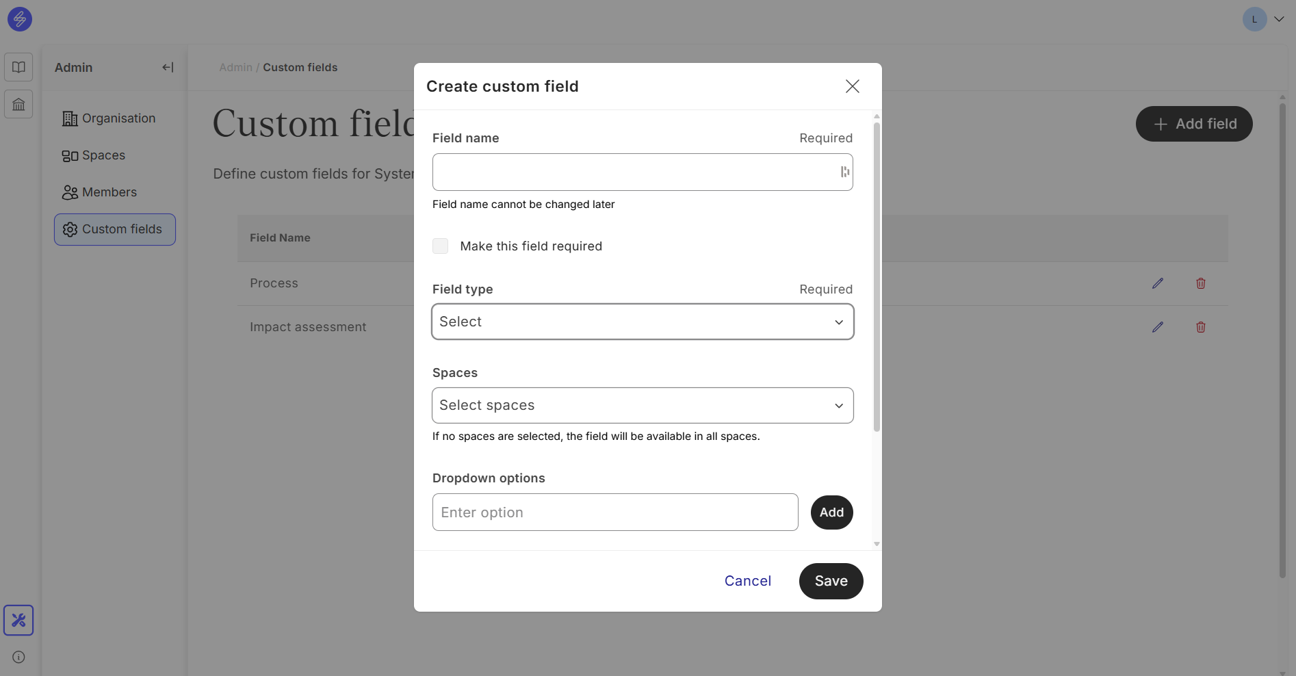Image resolution: width=1296 pixels, height=676 pixels.
Task: Open the user account menu chevron
Action: (1278, 19)
